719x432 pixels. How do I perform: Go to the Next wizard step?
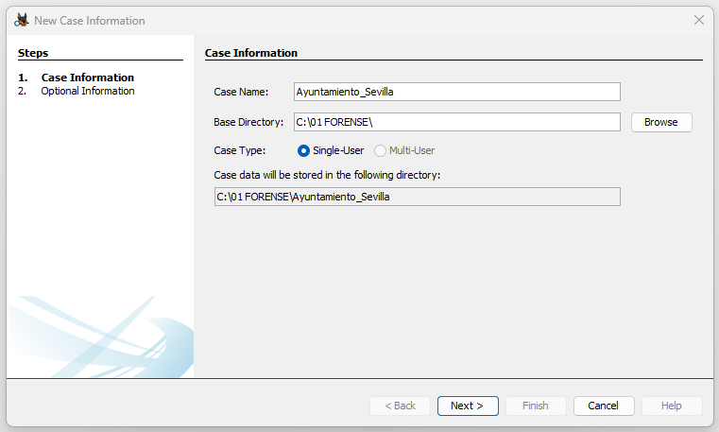(x=468, y=406)
